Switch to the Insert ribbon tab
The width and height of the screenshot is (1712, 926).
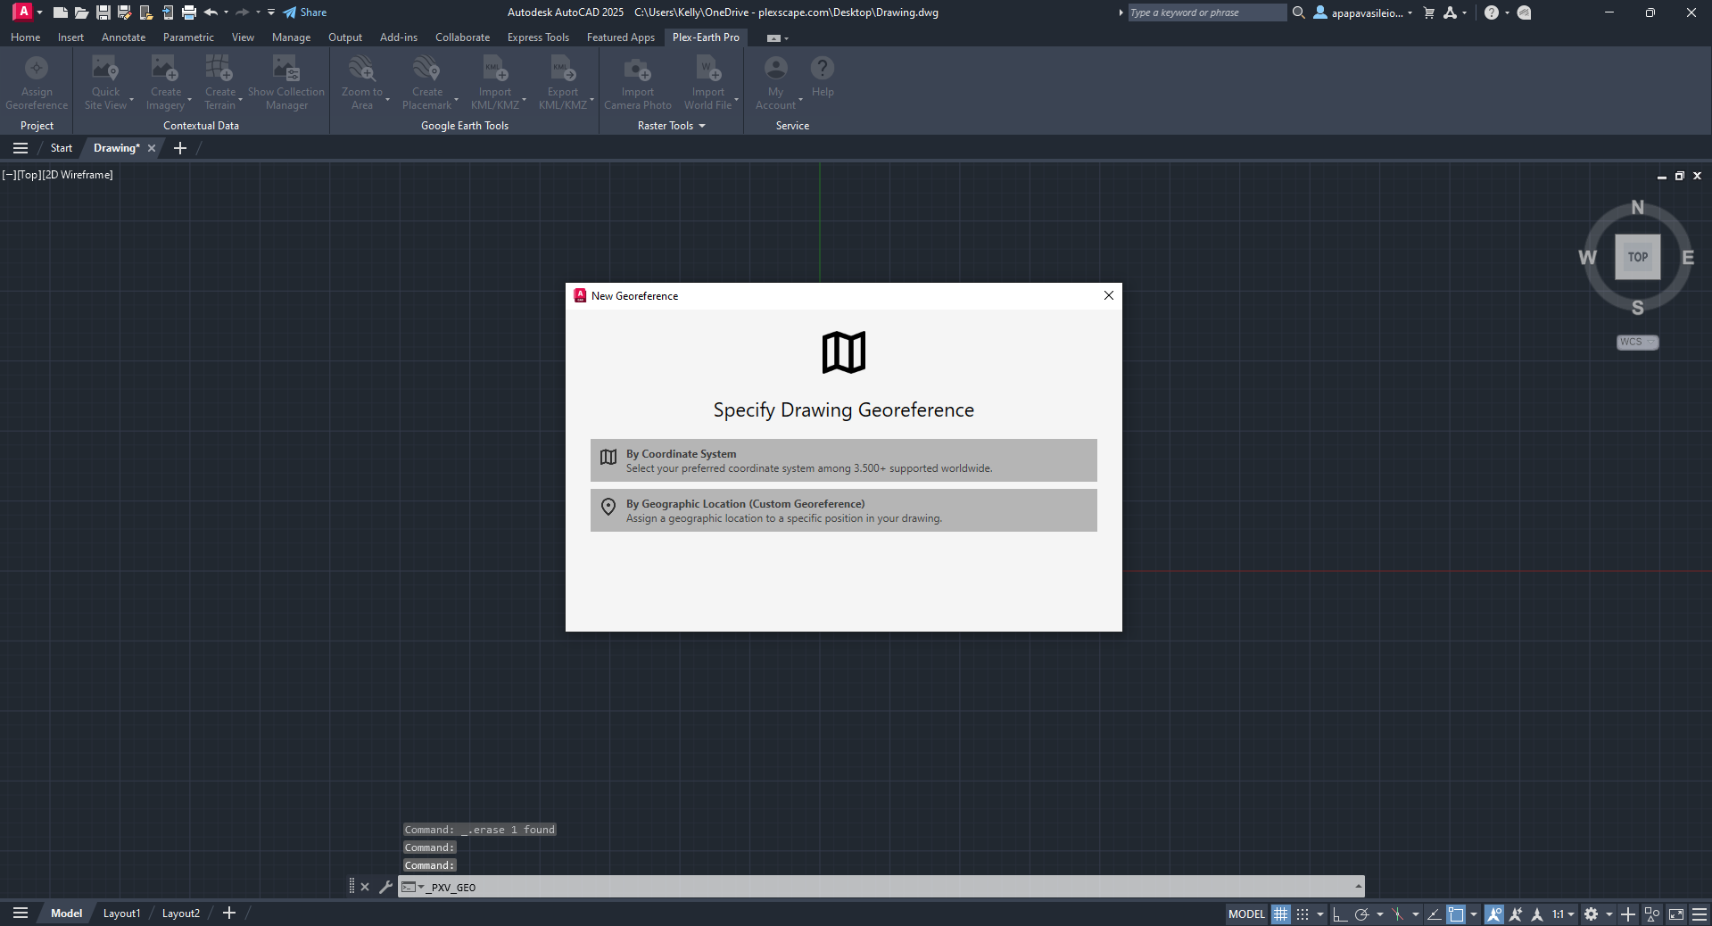[70, 37]
